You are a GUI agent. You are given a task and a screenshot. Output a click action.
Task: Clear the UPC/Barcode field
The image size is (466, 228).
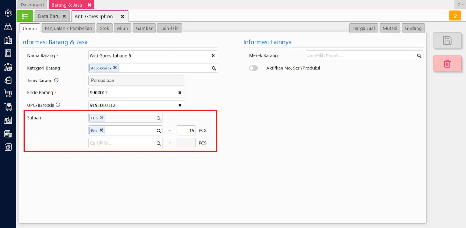[x=180, y=105]
